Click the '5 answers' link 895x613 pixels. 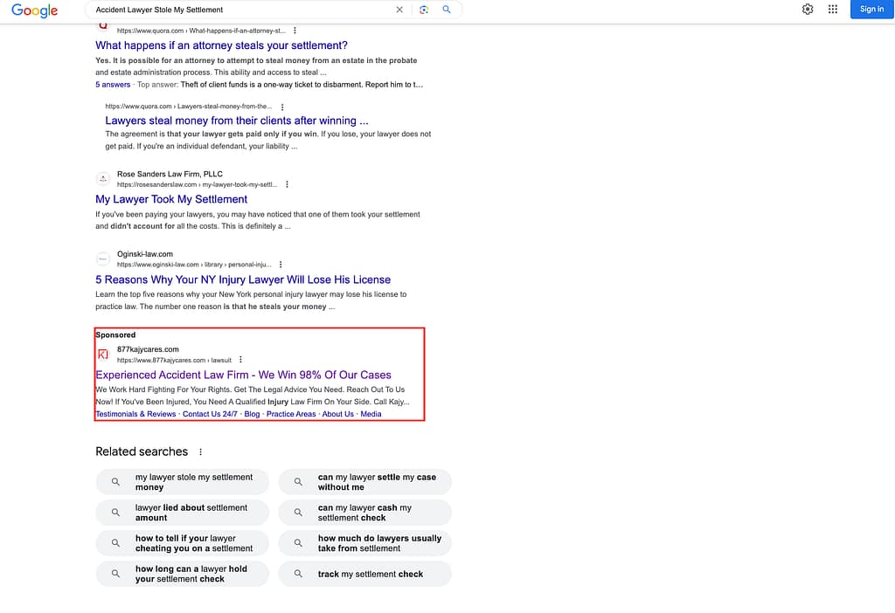coord(113,85)
